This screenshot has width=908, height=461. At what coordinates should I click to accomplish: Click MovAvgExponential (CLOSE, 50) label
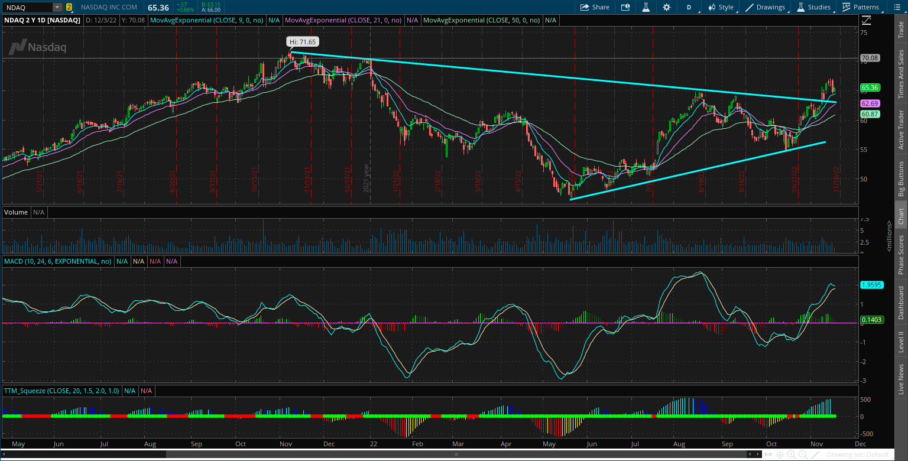click(x=481, y=20)
